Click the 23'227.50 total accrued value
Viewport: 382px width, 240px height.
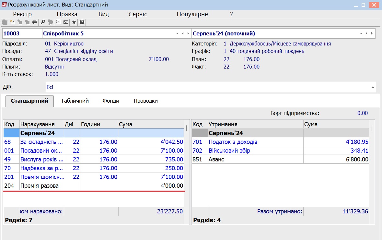pos(170,211)
